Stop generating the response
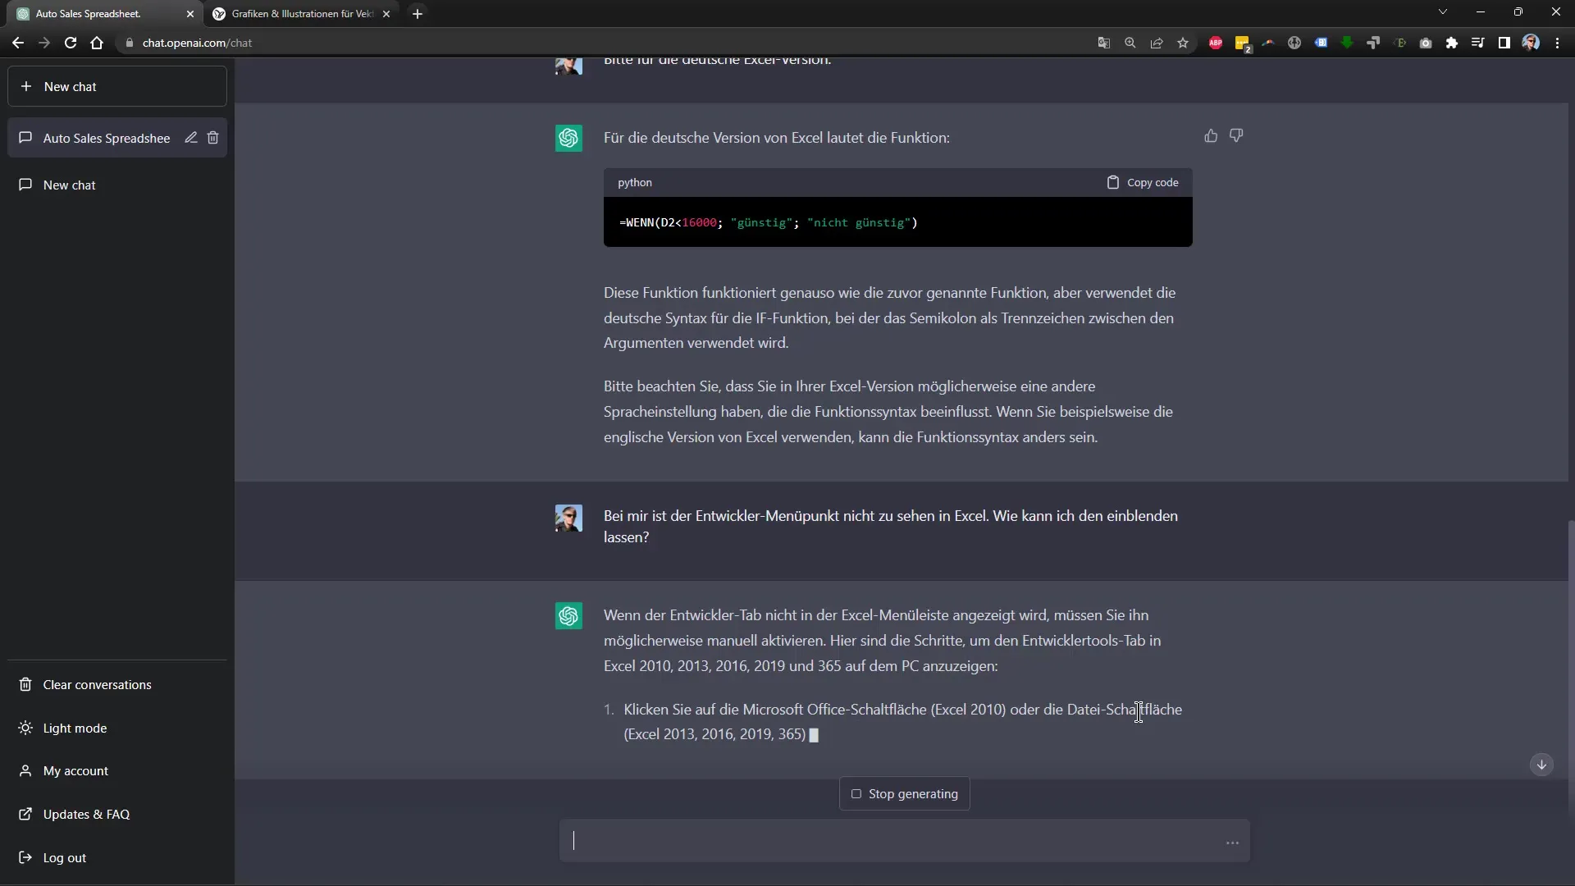Screen dimensions: 1575x886 905,793
